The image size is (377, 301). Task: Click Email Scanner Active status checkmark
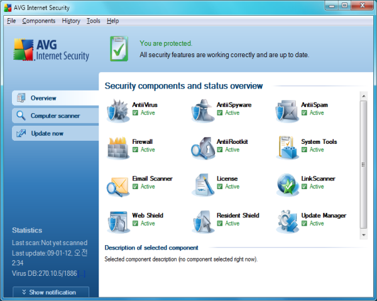click(135, 187)
